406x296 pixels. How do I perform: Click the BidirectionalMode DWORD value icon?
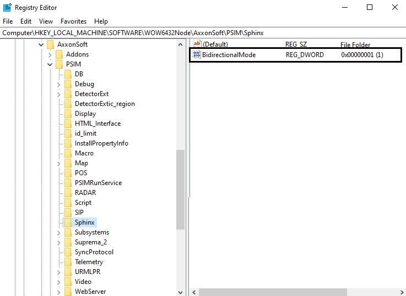pos(197,54)
